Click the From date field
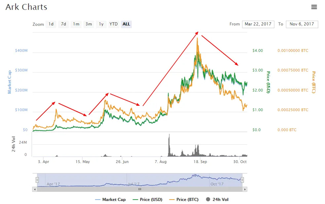Image resolution: width=325 pixels, height=204 pixels. point(258,24)
